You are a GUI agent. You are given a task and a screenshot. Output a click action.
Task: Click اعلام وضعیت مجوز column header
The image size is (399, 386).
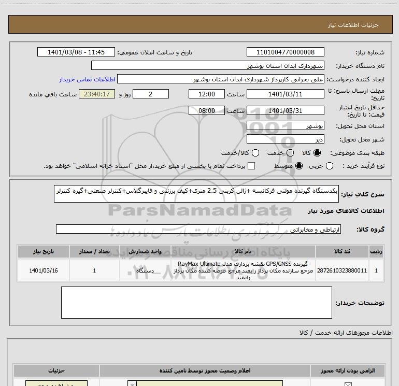pyautogui.click(x=205, y=370)
